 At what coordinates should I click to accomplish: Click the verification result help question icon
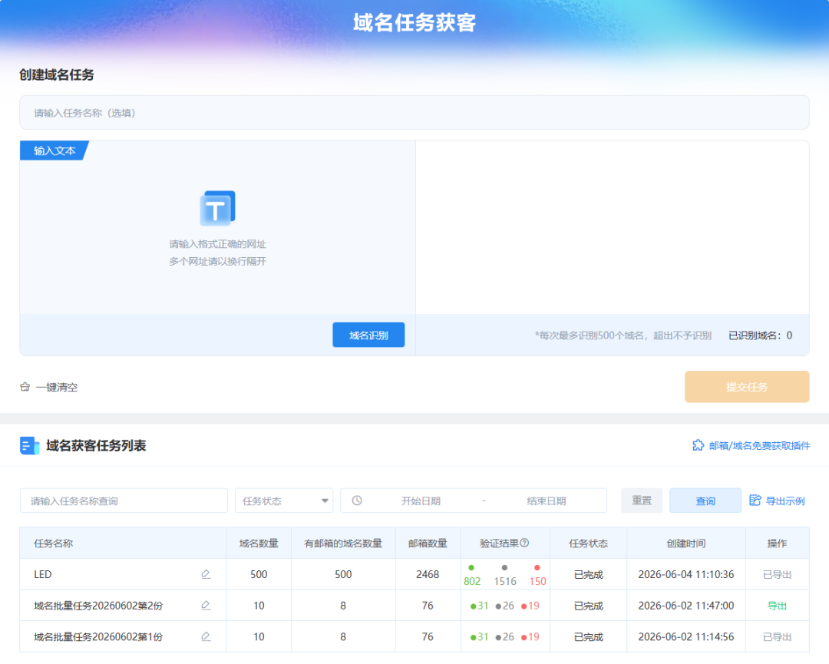coord(524,543)
